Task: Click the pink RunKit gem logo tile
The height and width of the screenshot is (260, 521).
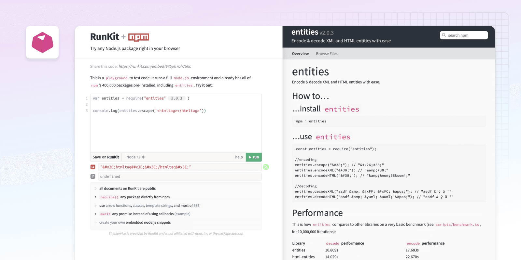Action: [x=42, y=42]
